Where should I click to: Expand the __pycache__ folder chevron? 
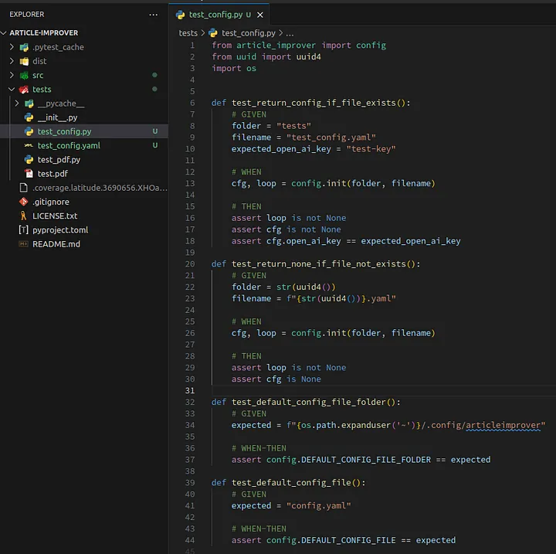[17, 104]
